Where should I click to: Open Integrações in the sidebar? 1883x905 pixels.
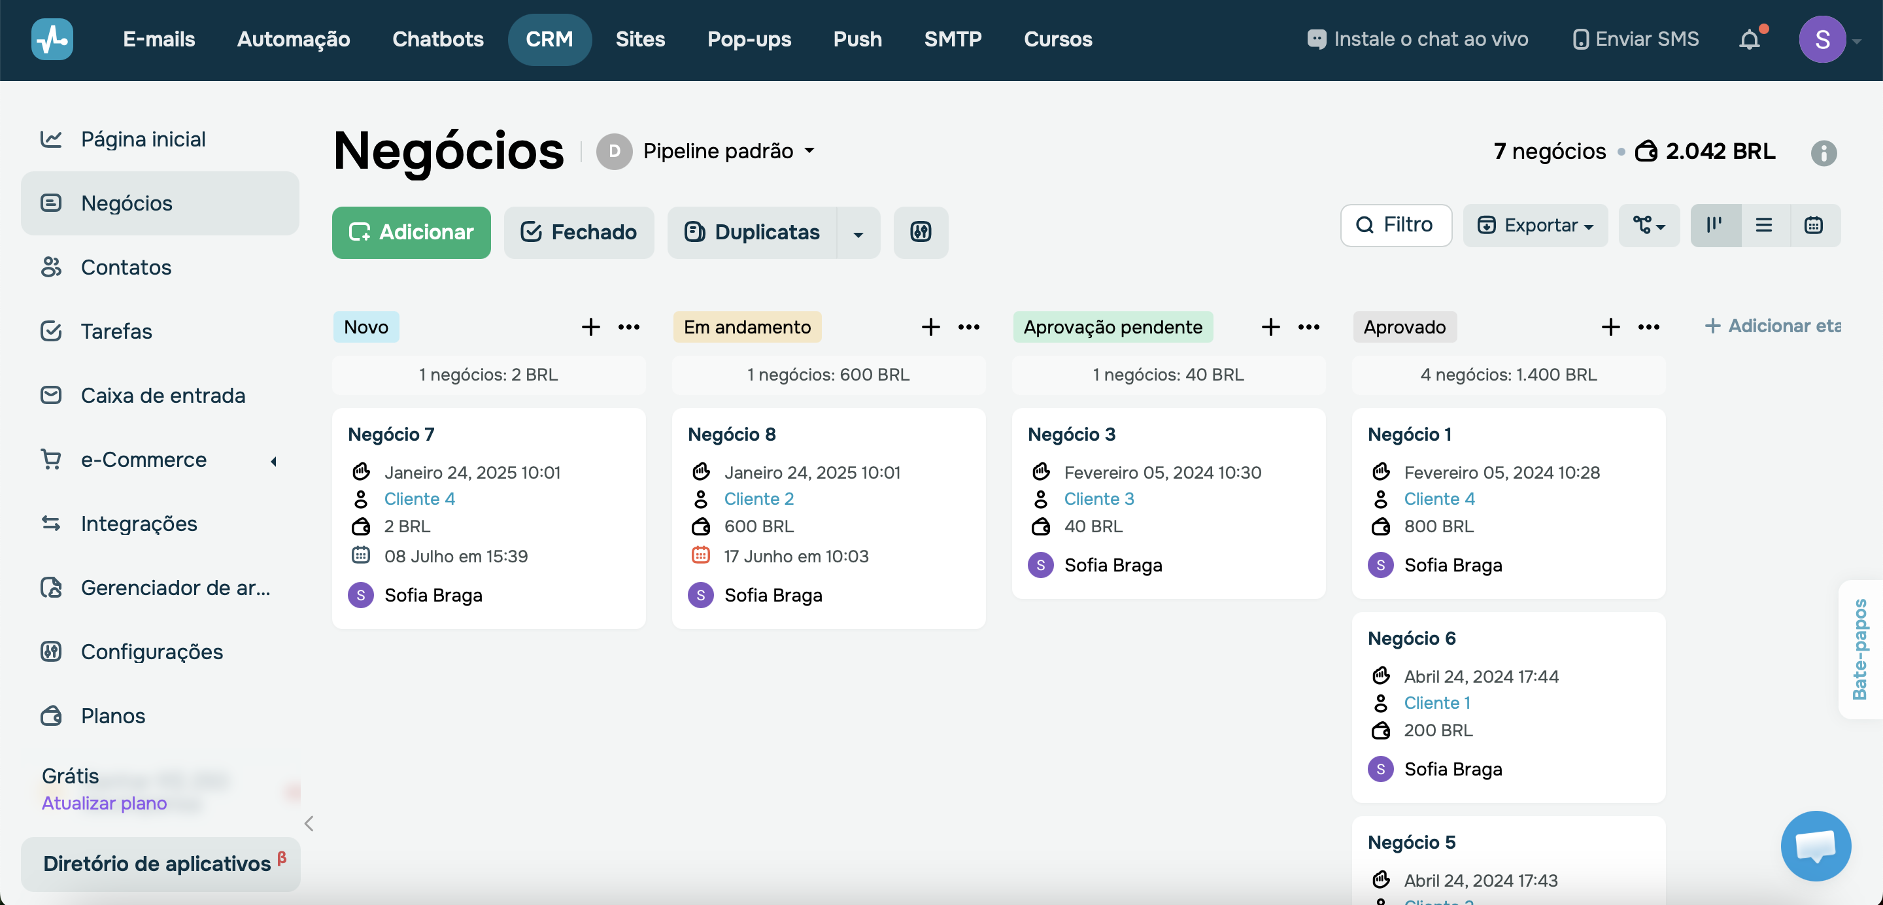coord(160,523)
